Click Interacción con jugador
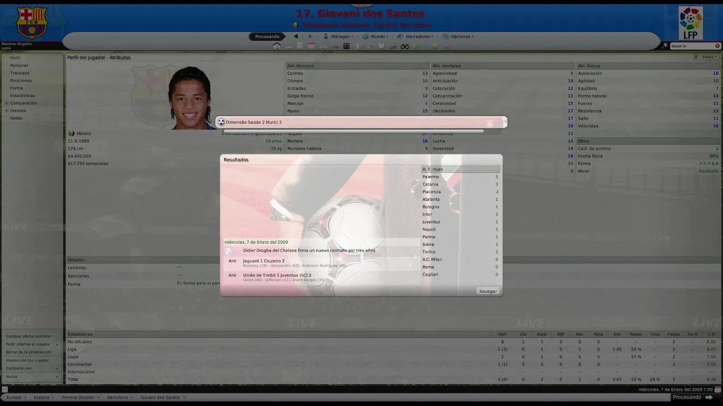 coord(27,360)
